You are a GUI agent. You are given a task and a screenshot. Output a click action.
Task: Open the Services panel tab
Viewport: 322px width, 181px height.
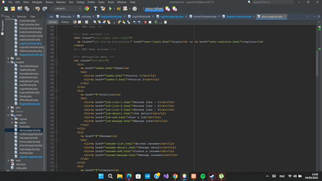(x=22, y=17)
